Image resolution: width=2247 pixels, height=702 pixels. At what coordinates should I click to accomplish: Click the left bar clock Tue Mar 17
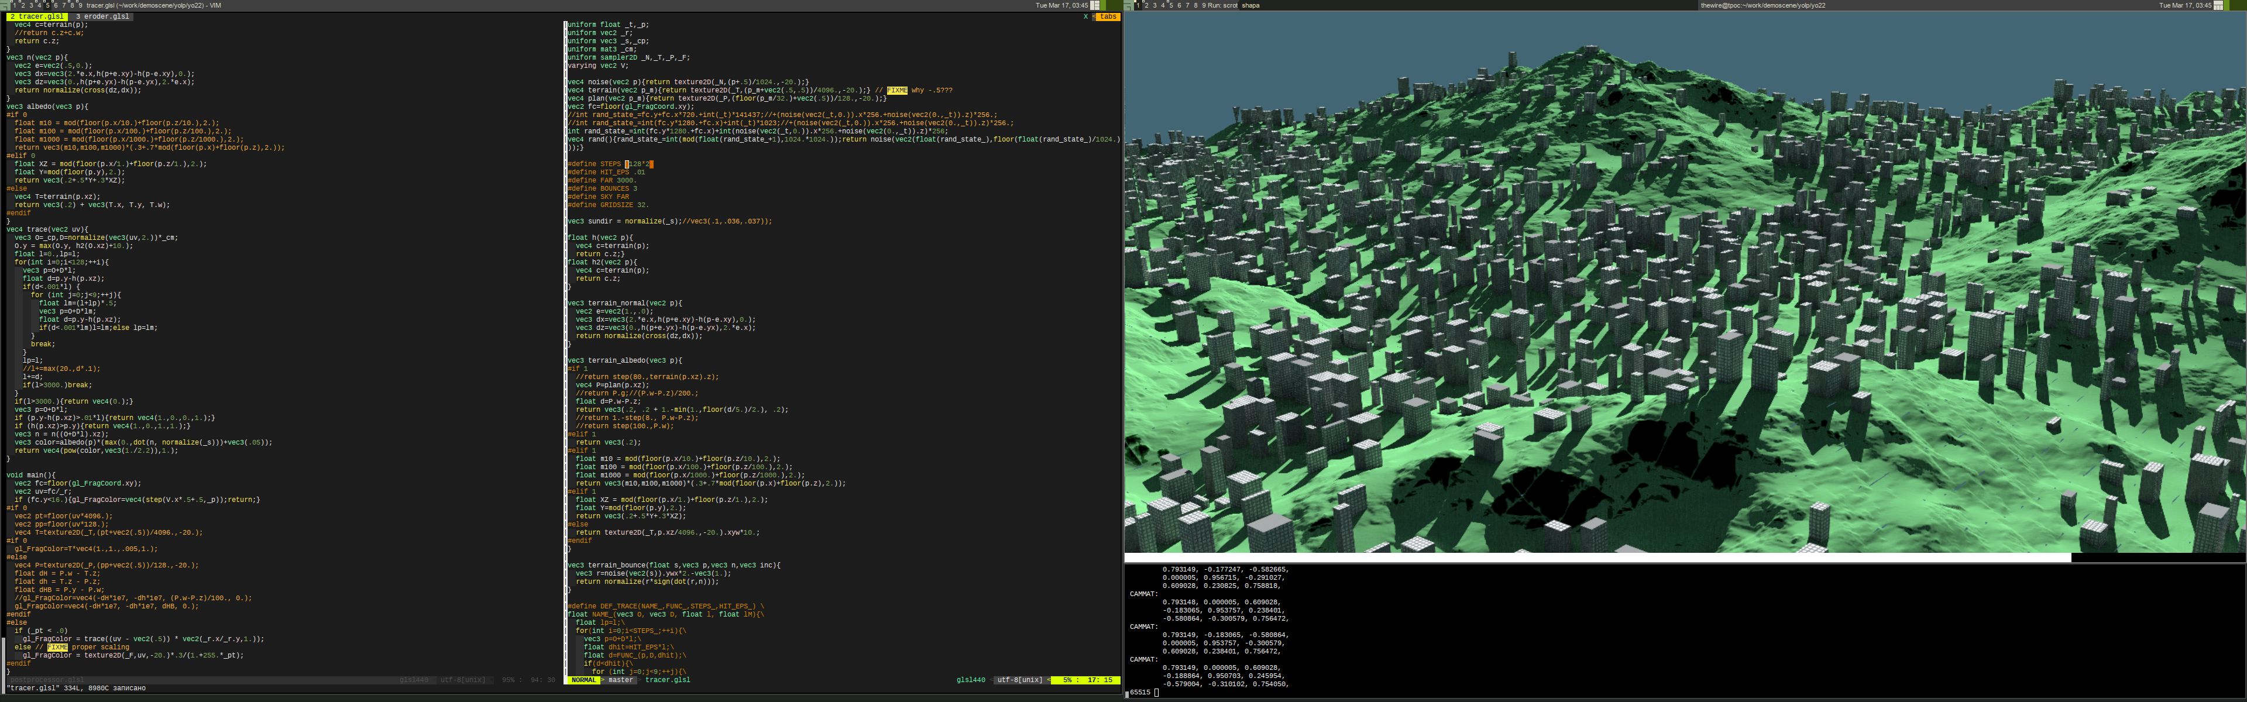[1061, 5]
